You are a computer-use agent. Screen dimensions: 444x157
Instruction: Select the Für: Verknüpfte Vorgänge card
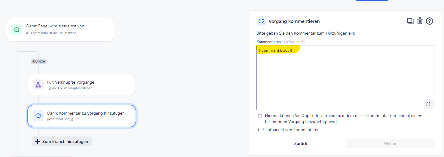point(82,85)
